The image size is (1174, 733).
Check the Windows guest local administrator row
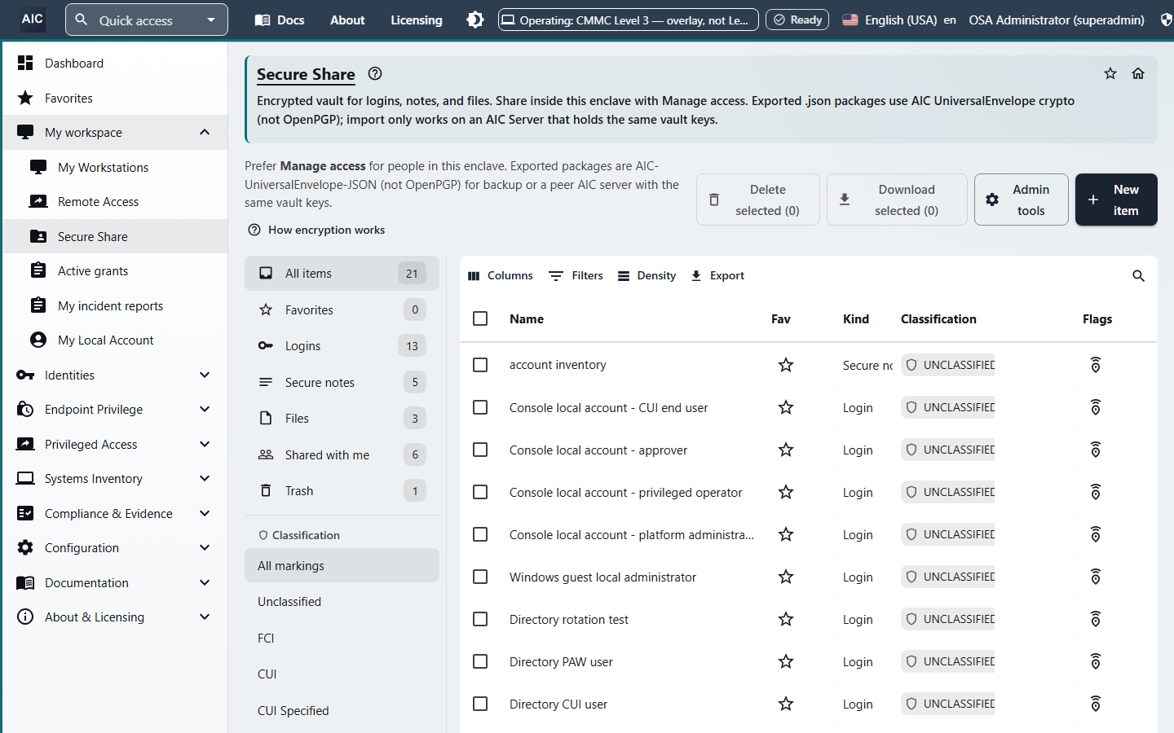click(x=480, y=577)
